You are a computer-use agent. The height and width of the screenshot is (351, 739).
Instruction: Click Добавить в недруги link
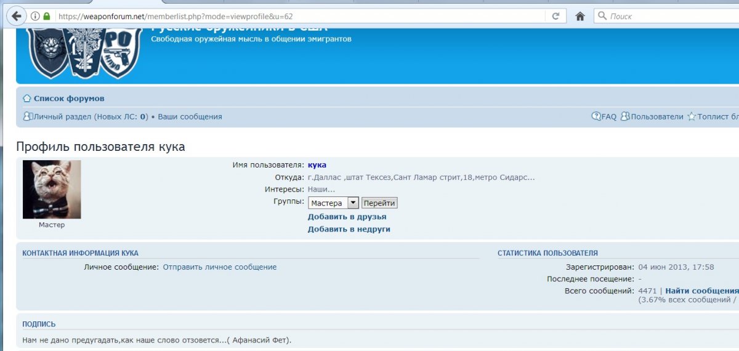click(349, 229)
